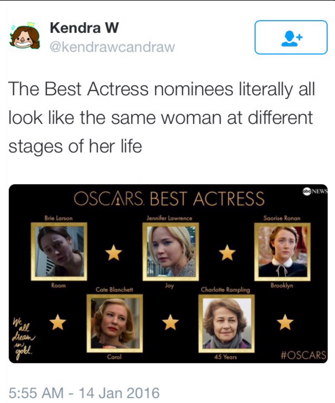This screenshot has width=335, height=403.
Task: Open Kendra W's cartoon profile avatar
Action: (25, 36)
